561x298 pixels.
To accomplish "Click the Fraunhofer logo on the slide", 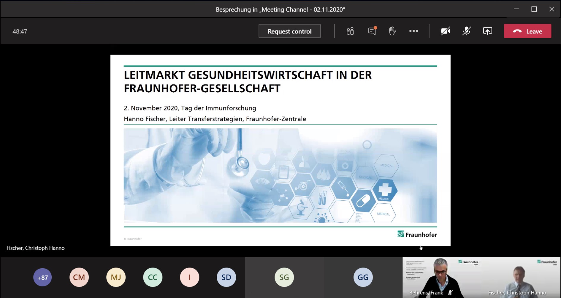I will coord(417,234).
